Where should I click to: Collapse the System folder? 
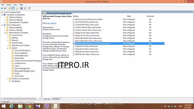[x=7, y=48]
